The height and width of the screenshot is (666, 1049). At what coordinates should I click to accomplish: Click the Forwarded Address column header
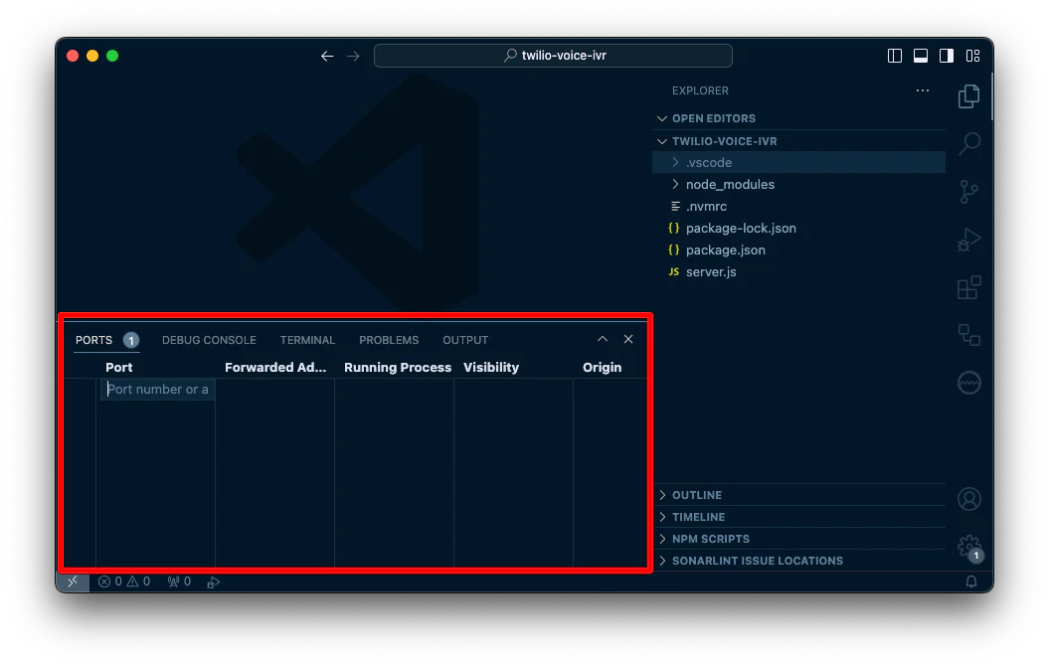point(275,367)
